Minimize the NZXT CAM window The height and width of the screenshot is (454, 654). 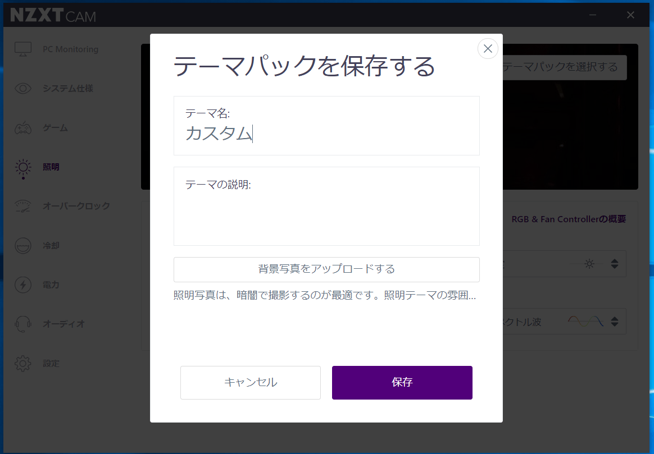click(x=593, y=15)
